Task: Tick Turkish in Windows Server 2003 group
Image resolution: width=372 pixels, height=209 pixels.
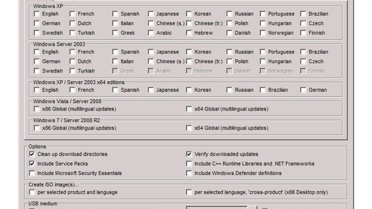Action: (72, 71)
